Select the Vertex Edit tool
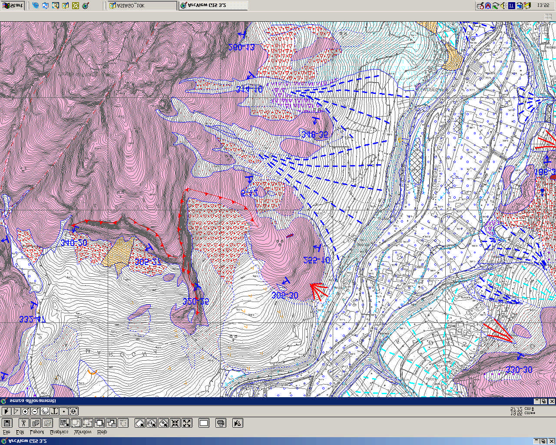556x445 pixels. click(x=16, y=411)
